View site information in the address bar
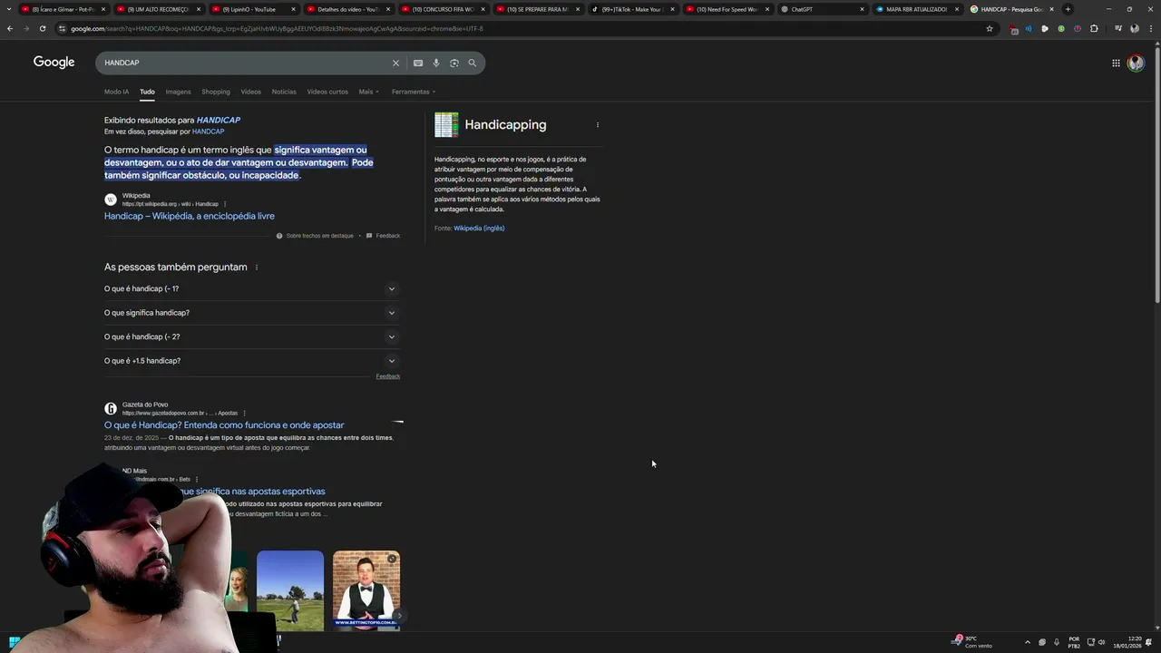 (x=62, y=28)
